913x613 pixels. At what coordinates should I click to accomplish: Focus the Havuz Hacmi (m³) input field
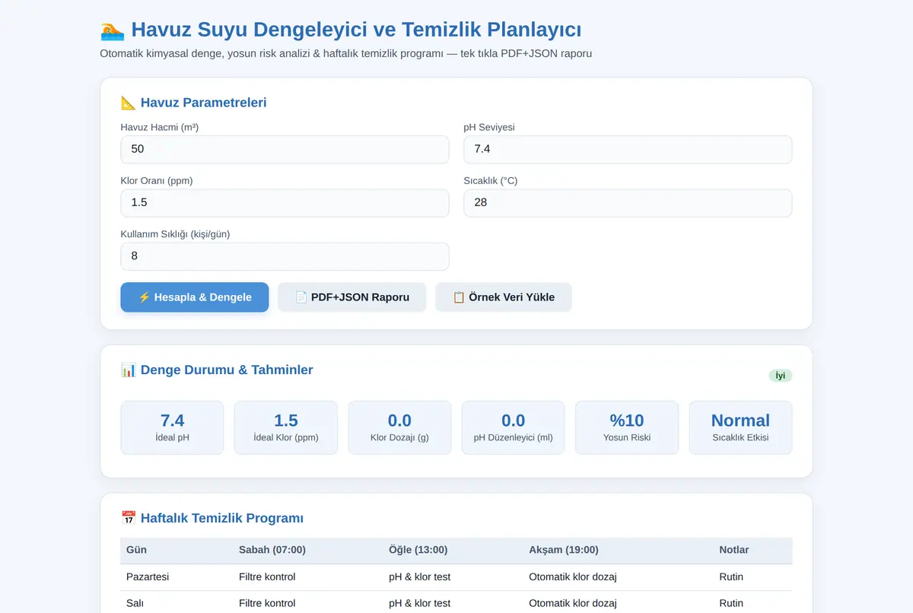pos(285,149)
